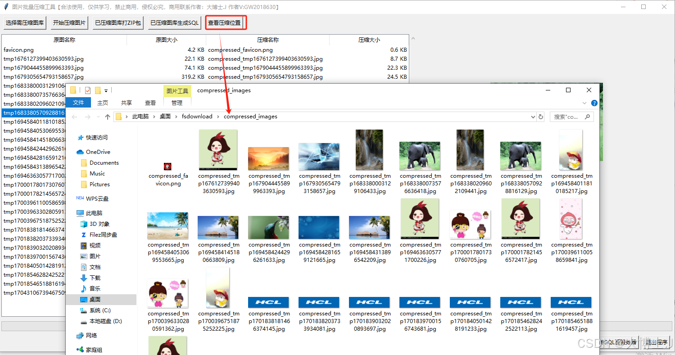
Task: Sort by the 压缩大小 column header
Action: [369, 40]
